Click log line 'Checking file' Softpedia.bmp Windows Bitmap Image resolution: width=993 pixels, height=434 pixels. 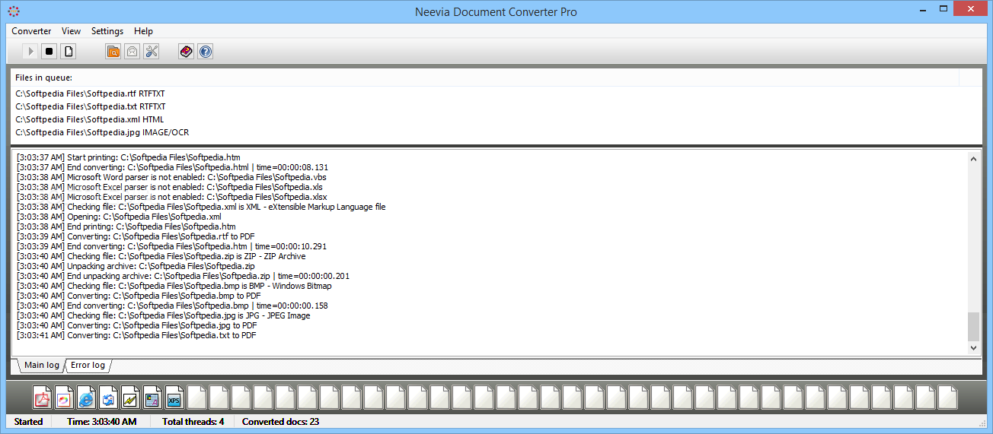(x=174, y=286)
